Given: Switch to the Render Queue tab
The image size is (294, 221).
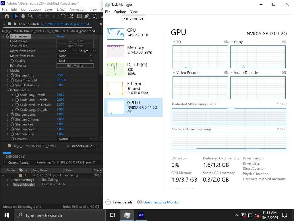Looking at the screenshot, I should click(82, 146).
